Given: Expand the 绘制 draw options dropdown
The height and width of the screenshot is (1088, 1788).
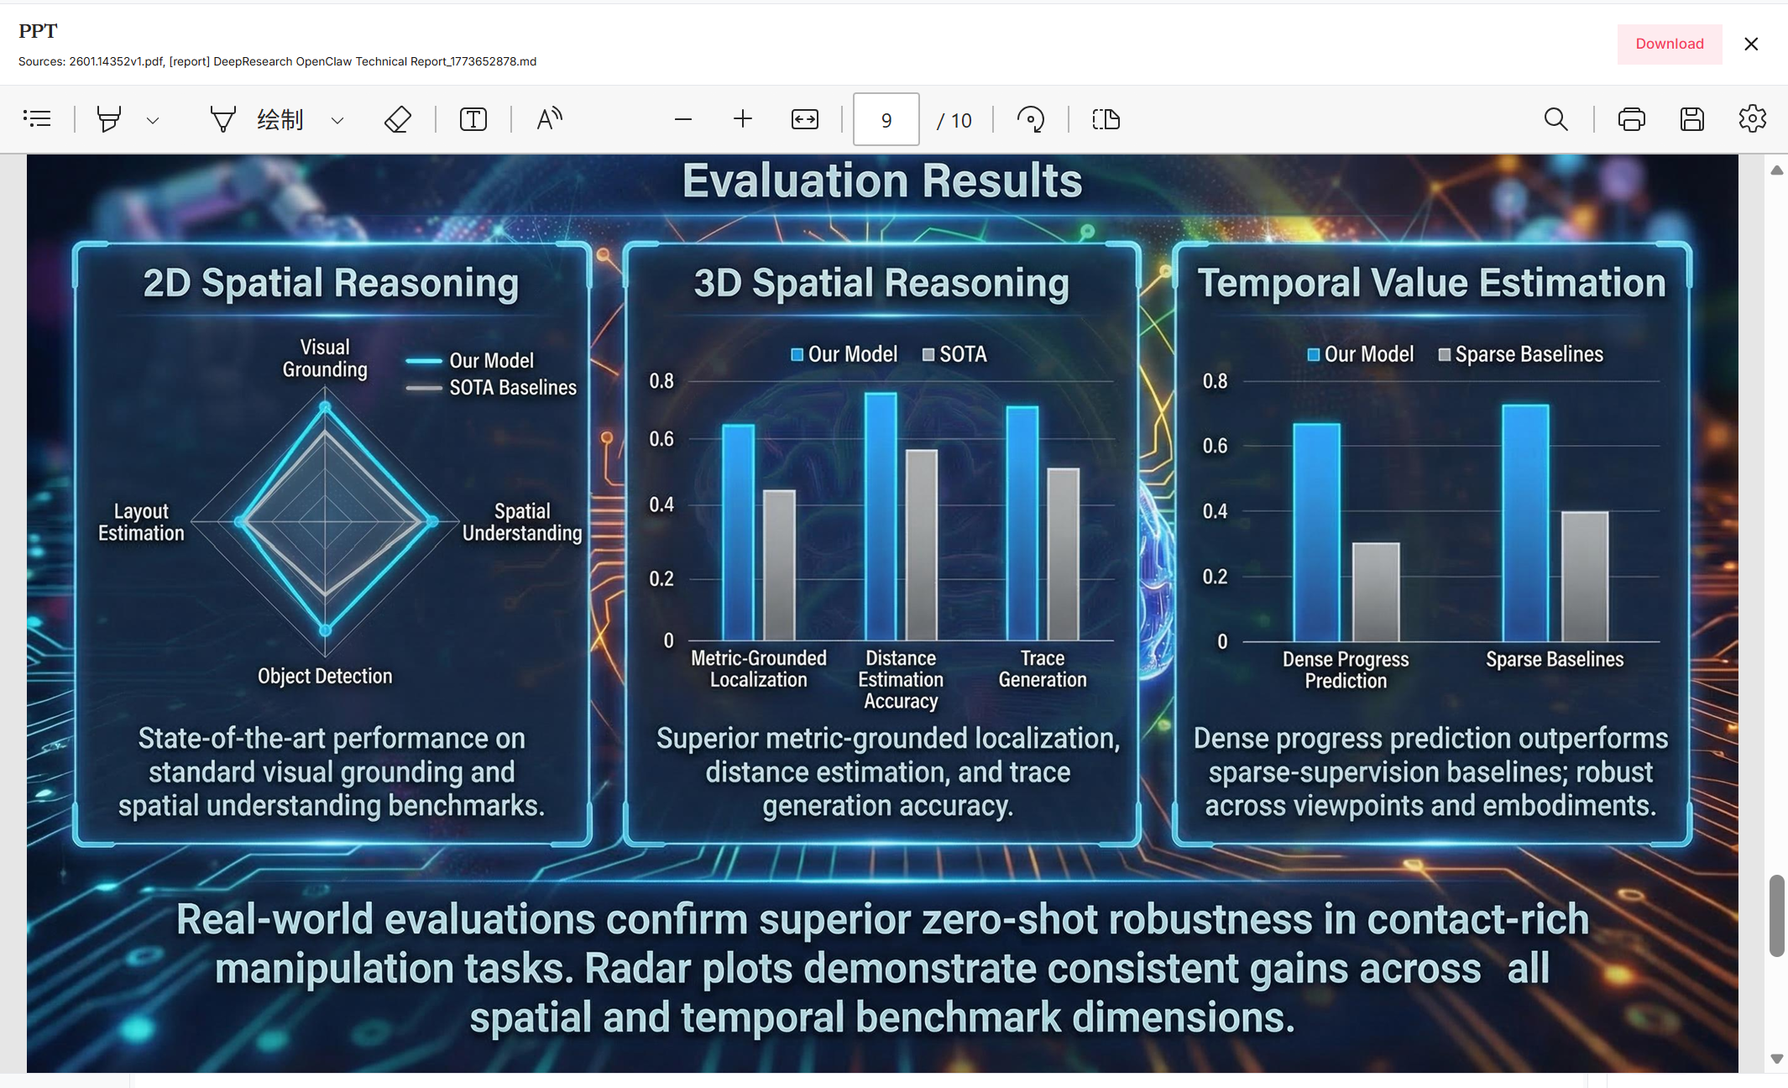Looking at the screenshot, I should point(337,120).
